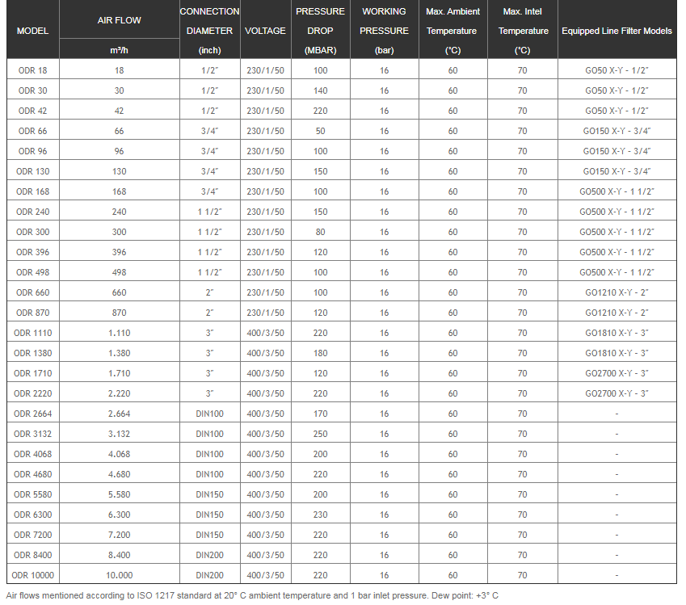Select the ODR 1110 model cell
The image size is (686, 605).
click(x=32, y=333)
